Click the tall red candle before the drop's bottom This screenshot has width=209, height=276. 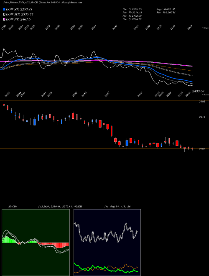pos(112,131)
